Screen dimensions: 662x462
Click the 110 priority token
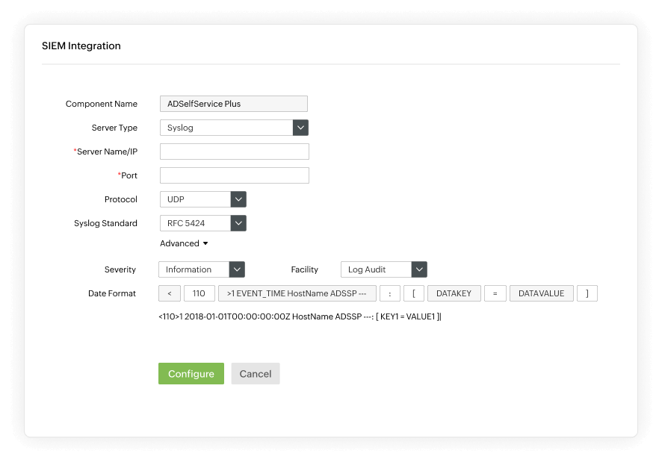pyautogui.click(x=199, y=293)
